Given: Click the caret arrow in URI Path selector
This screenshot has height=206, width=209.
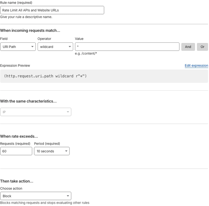Looking at the screenshot, I should tap(32, 47).
